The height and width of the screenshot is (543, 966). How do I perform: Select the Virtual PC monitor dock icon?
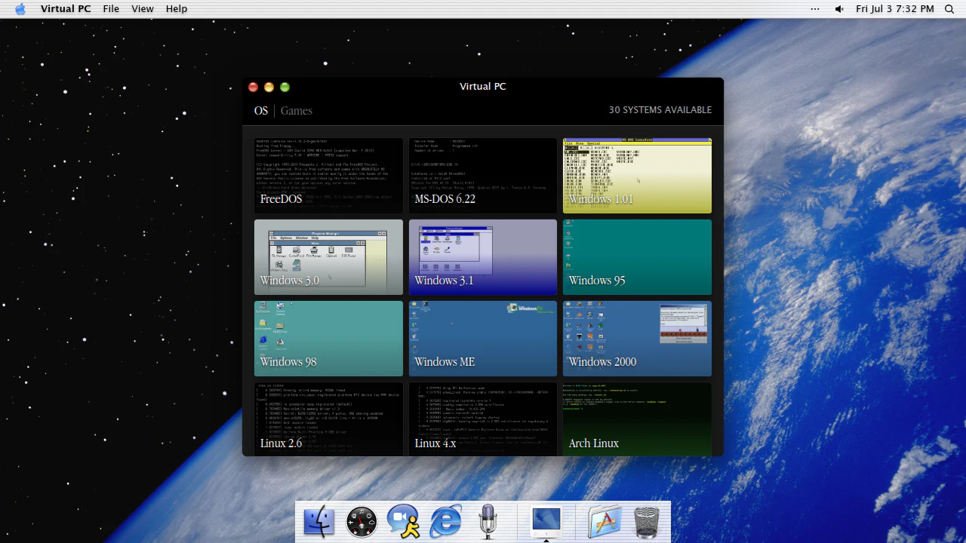[546, 522]
